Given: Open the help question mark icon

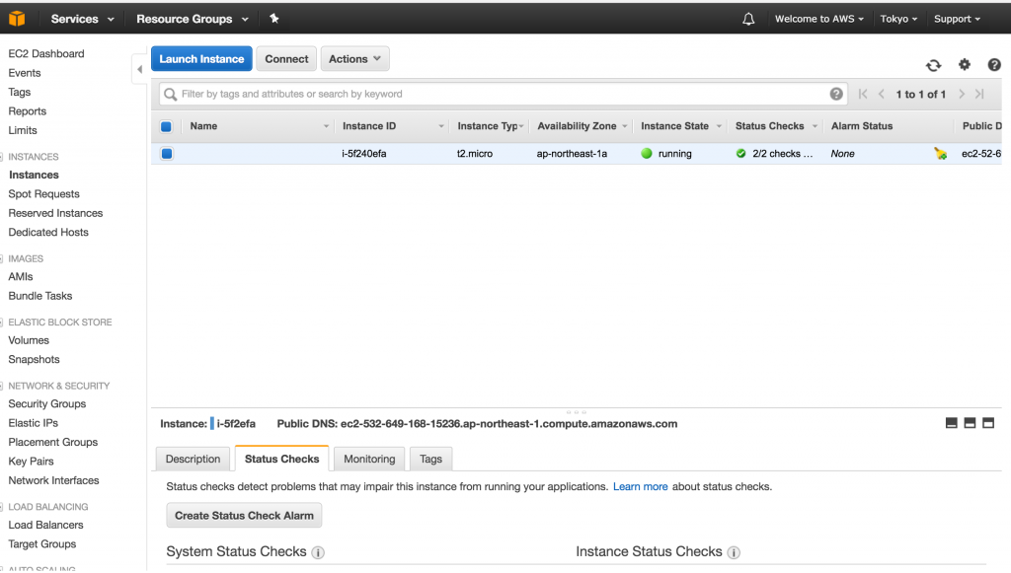Looking at the screenshot, I should pos(993,64).
